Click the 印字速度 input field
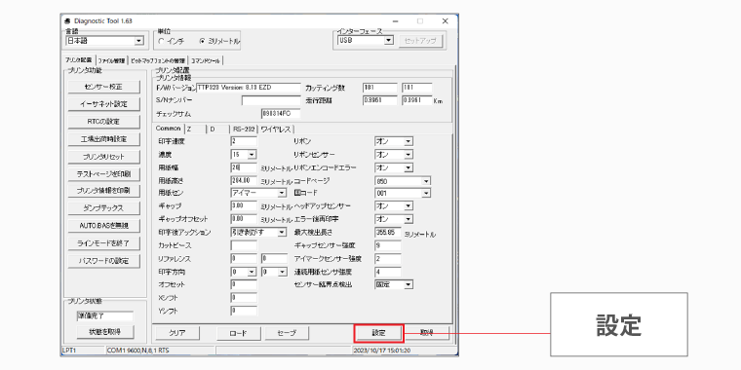This screenshot has width=741, height=370. click(x=244, y=141)
